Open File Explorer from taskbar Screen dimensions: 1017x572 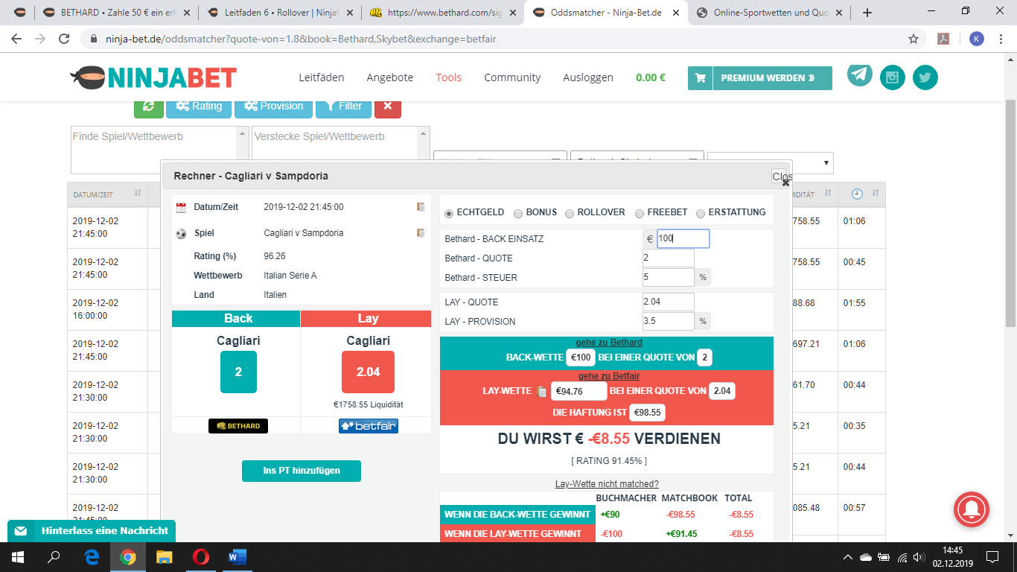[x=165, y=557]
